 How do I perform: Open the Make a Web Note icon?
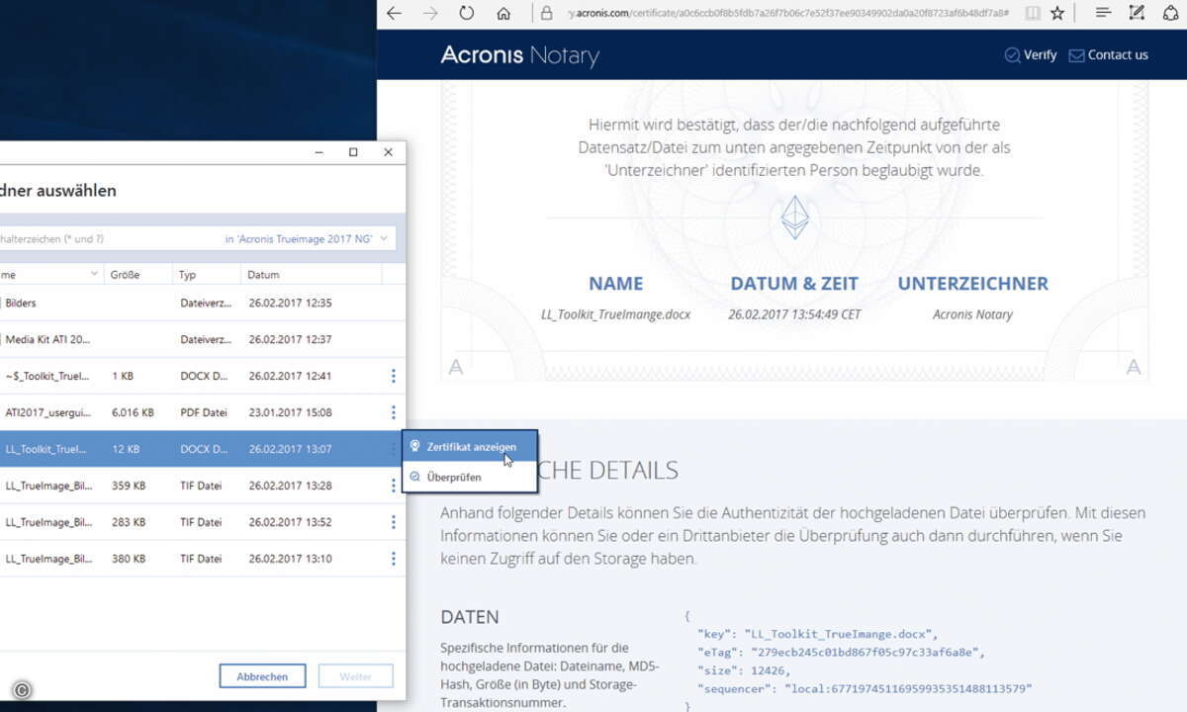pos(1138,14)
